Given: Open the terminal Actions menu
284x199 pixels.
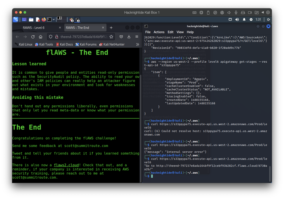Looking at the screenshot, I should click(x=159, y=32).
